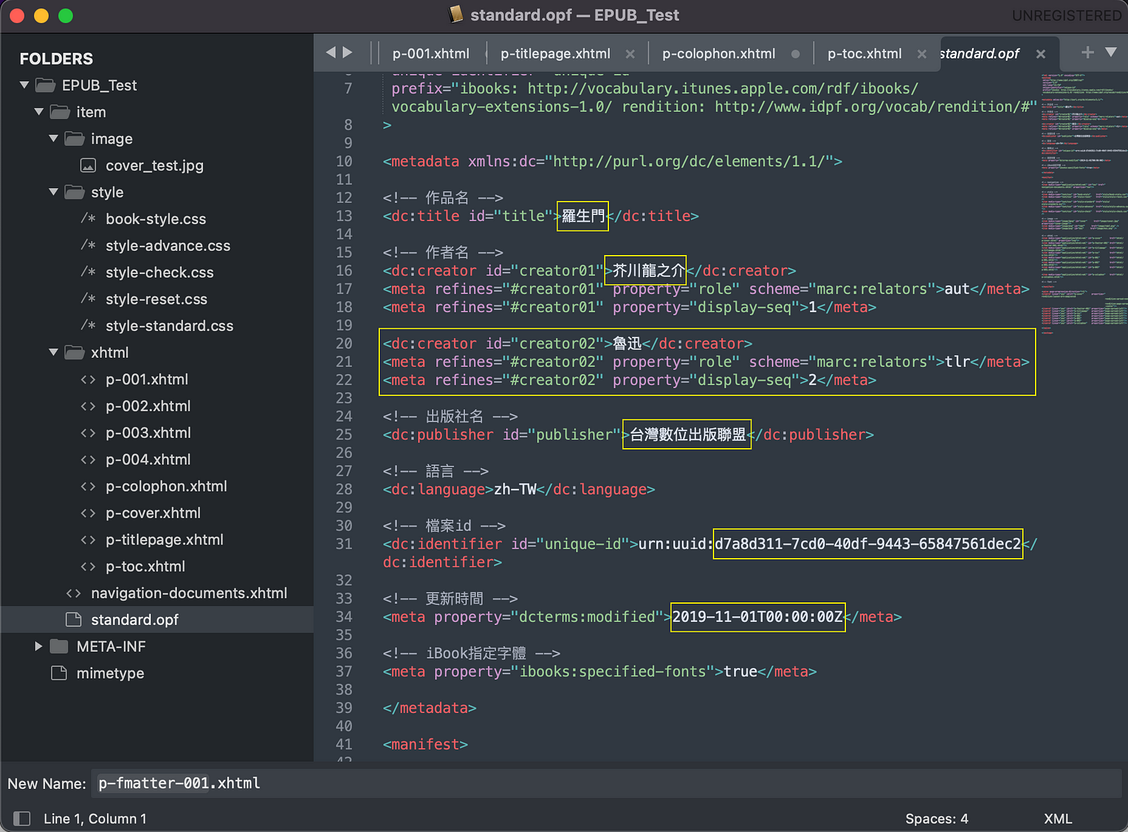
Task: Click the mimetype file icon
Action: pyautogui.click(x=59, y=673)
